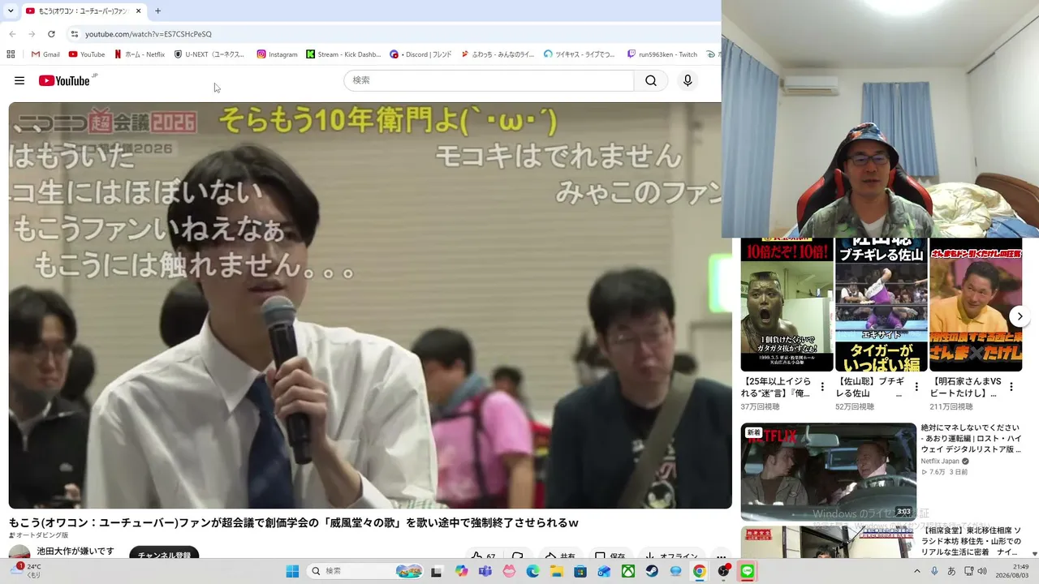Viewport: 1039px width, 584px height.
Task: Open options for 【佐山聡】 short
Action: tap(916, 387)
